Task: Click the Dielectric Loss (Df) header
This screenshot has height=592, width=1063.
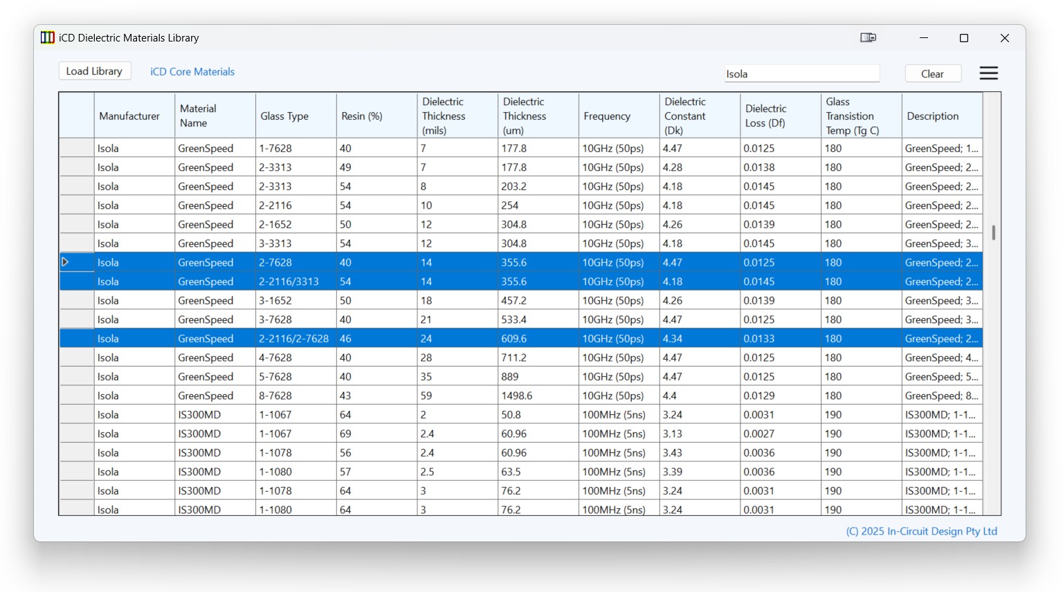Action: click(x=781, y=116)
